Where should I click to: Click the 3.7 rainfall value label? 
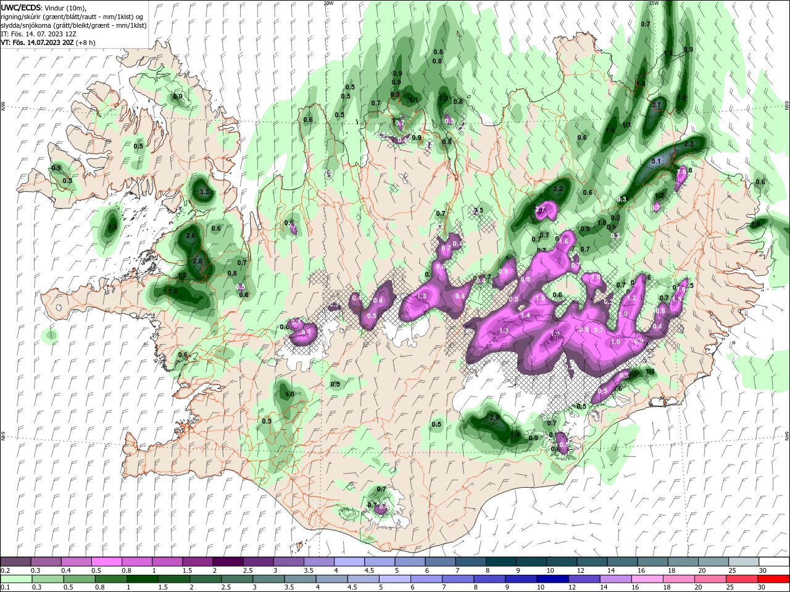(x=656, y=105)
